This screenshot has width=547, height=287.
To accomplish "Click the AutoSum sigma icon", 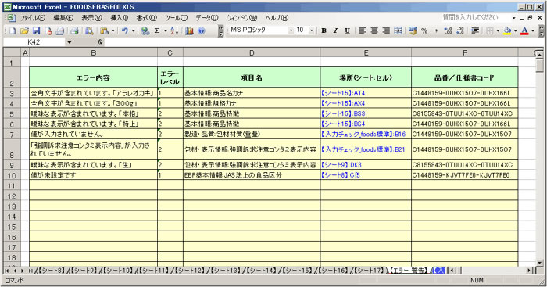I will click(157, 31).
